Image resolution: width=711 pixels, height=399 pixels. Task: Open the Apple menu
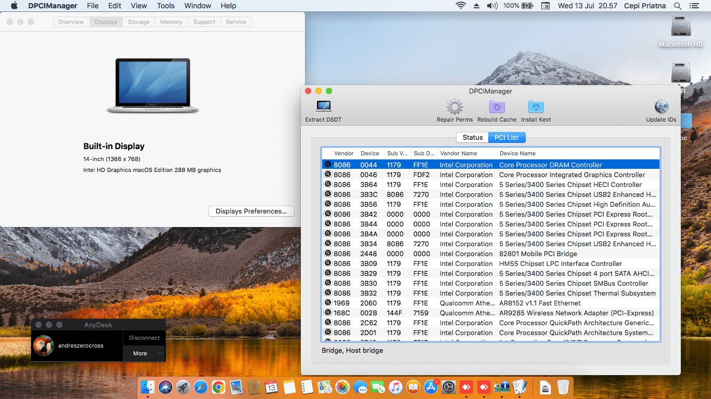click(14, 6)
